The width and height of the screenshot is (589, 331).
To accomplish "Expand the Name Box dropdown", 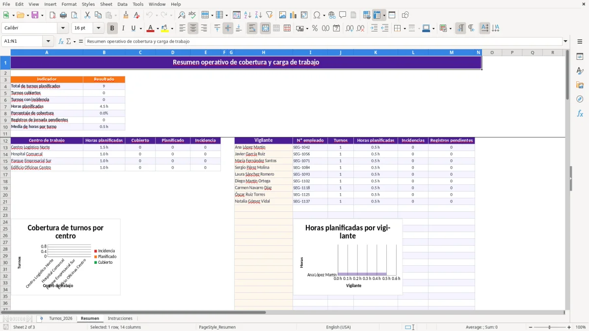I will 48,42.
